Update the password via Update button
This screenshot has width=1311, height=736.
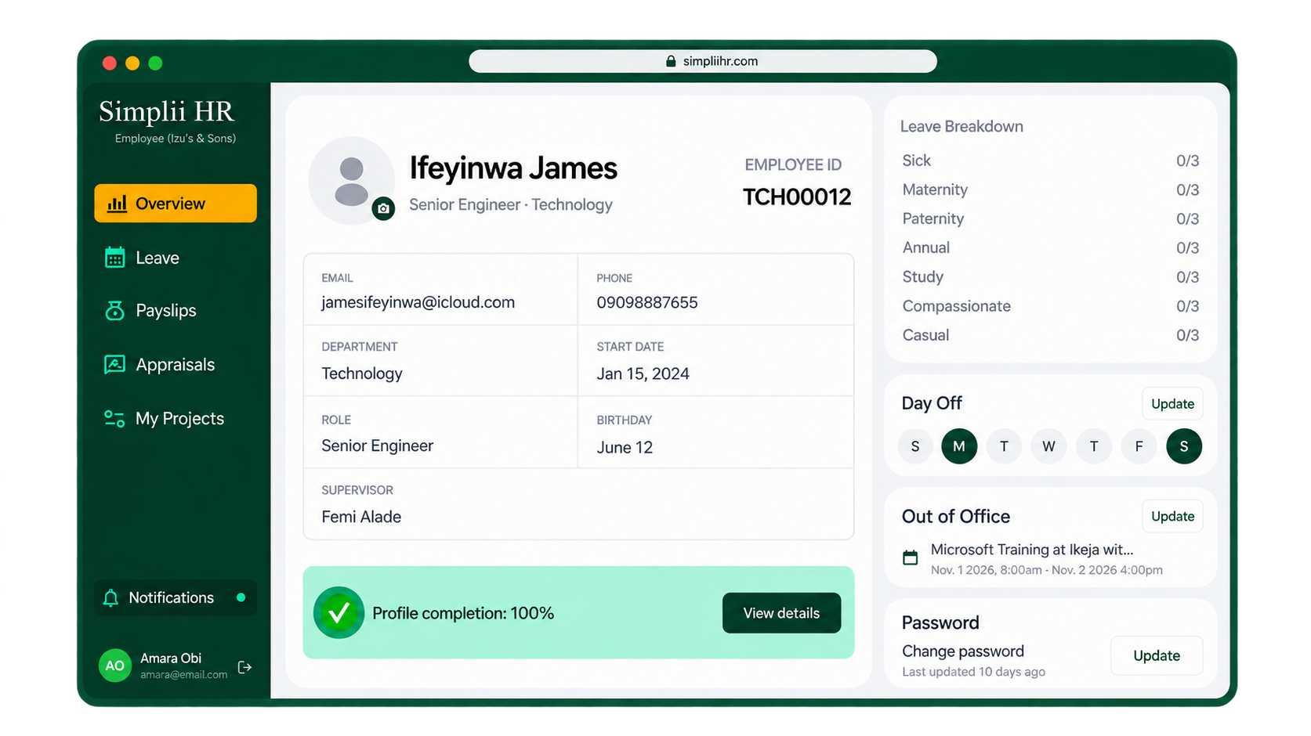[x=1157, y=656]
